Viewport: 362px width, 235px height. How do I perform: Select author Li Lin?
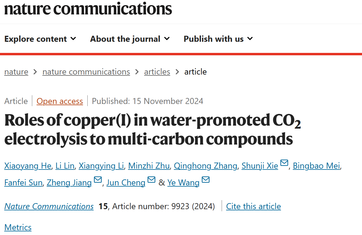tap(65, 166)
